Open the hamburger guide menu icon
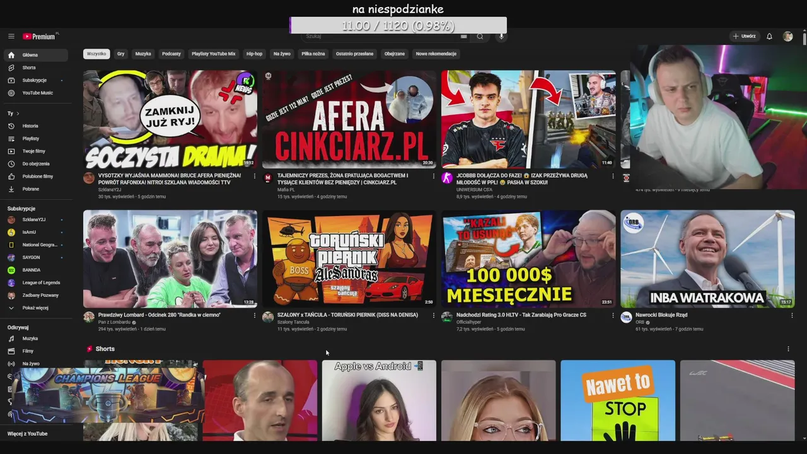This screenshot has height=454, width=807. (11, 37)
